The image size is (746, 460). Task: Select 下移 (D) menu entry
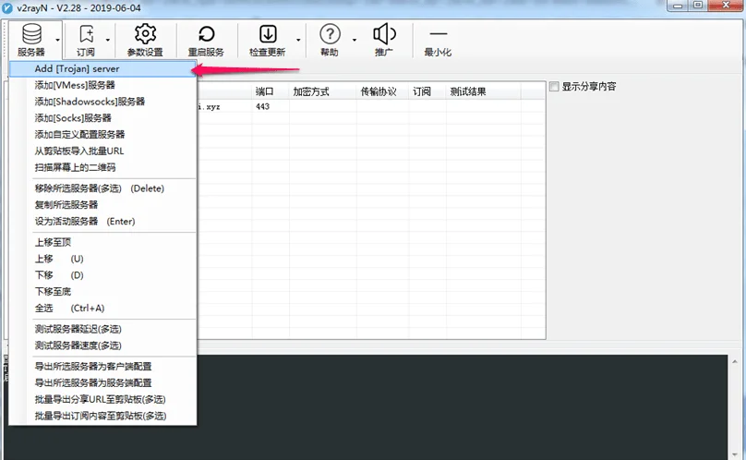point(102,275)
